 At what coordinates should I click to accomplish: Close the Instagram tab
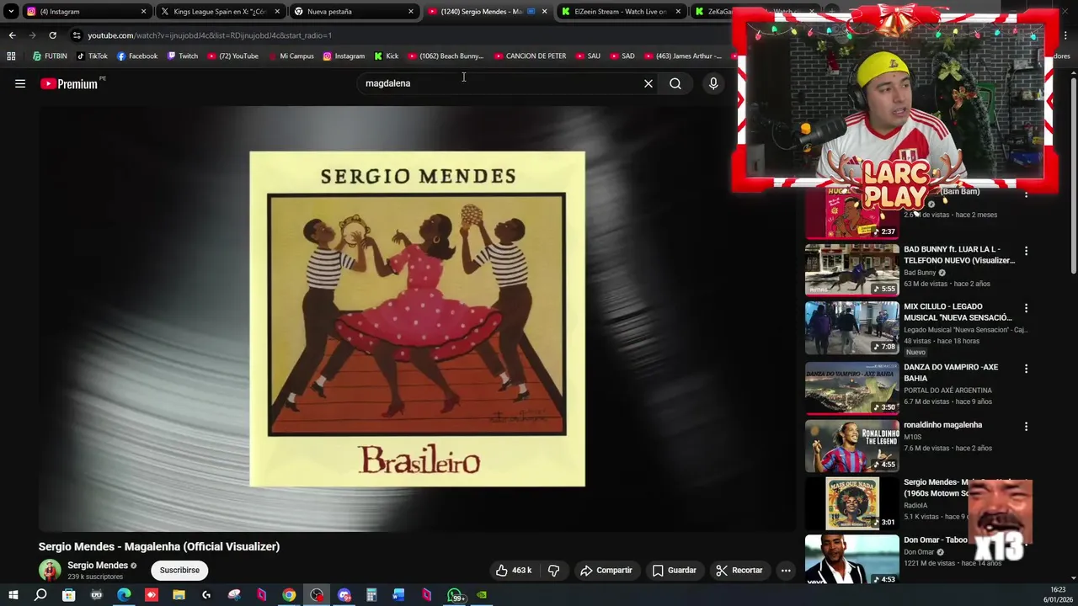point(143,12)
